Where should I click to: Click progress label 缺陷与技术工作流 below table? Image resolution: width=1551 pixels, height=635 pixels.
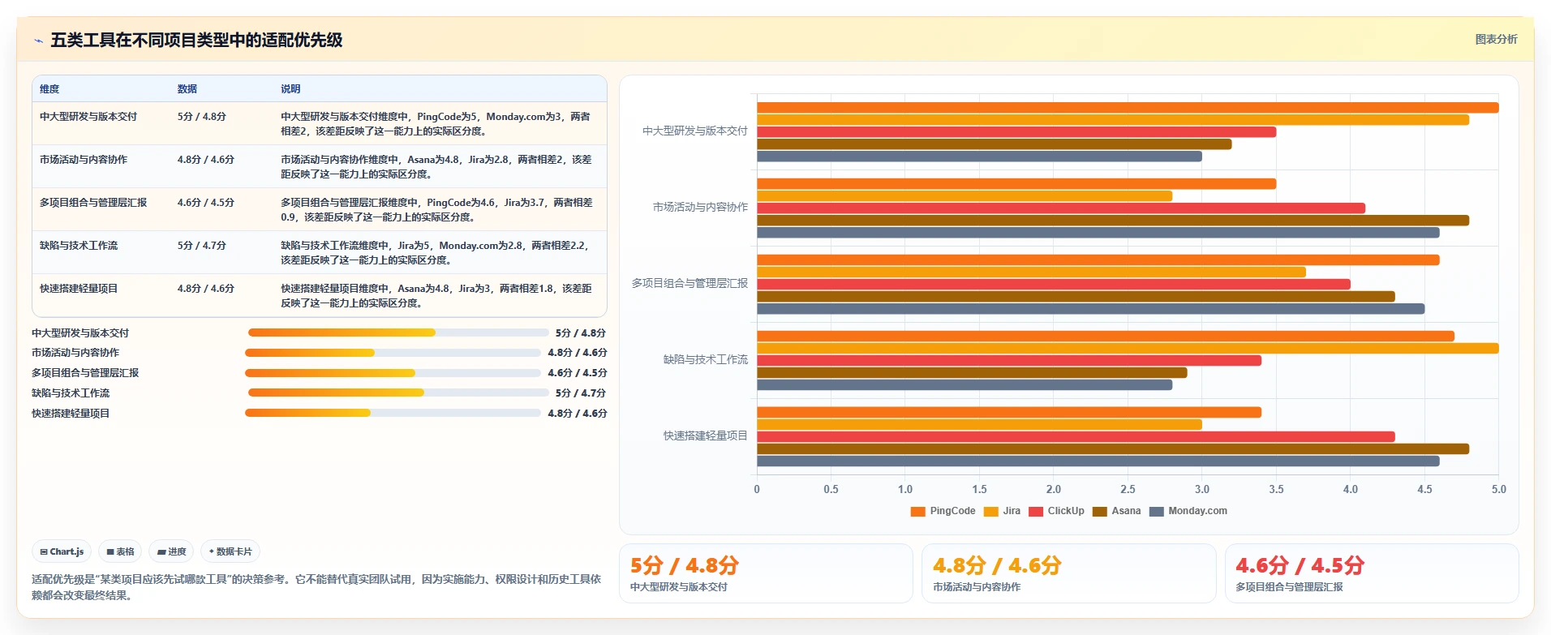(x=71, y=393)
